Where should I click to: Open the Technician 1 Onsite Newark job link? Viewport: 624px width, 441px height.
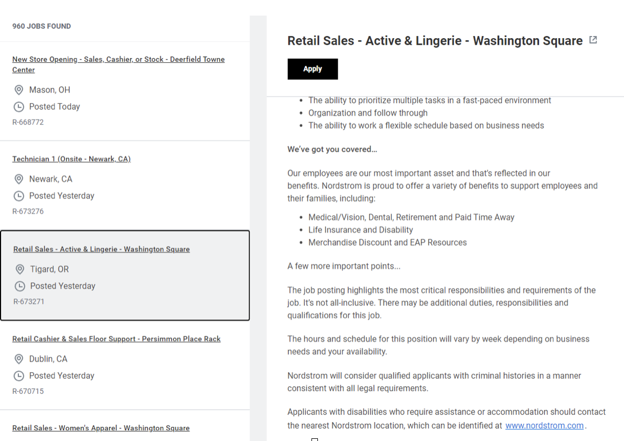71,159
